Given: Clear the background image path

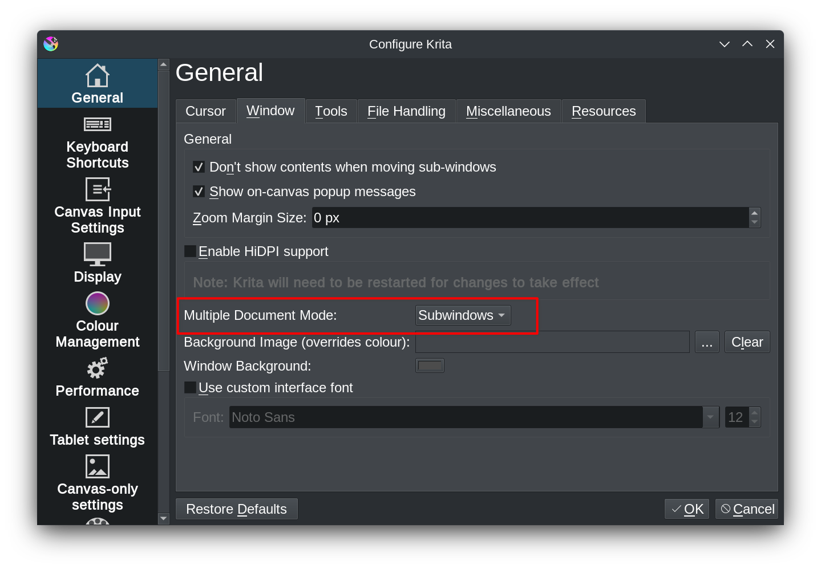Looking at the screenshot, I should click(747, 342).
